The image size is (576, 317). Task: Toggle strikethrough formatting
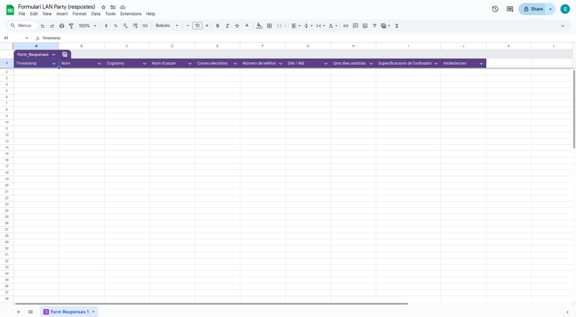coord(237,26)
